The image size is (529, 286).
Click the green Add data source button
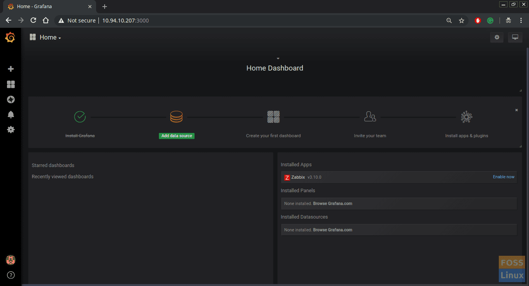177,136
